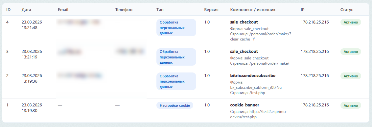
Task: Click date 23.03.2026 13:21:48
Action: [x=32, y=25]
